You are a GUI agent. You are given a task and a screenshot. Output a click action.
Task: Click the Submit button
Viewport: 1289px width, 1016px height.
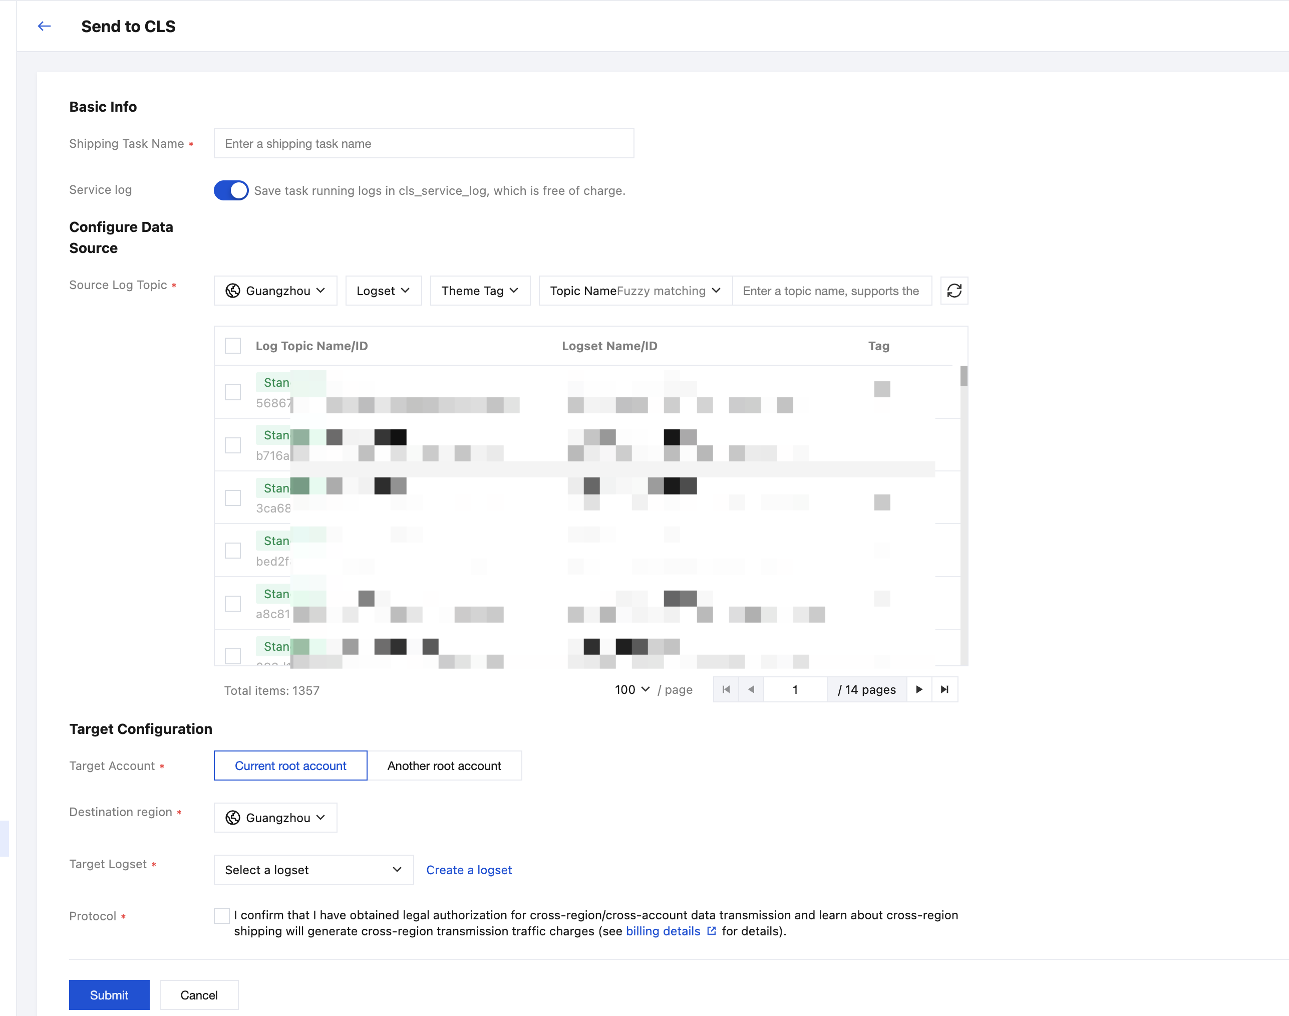click(x=109, y=995)
